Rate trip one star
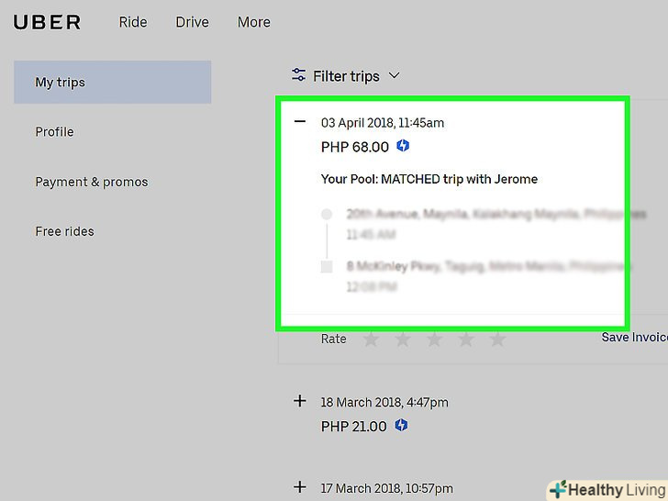The image size is (668, 501). pyautogui.click(x=371, y=340)
